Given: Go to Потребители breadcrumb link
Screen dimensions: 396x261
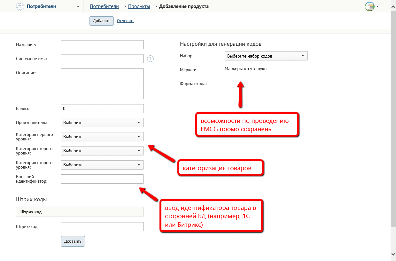Looking at the screenshot, I should (104, 6).
